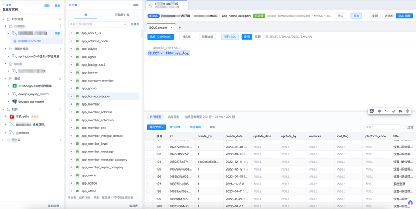Click the gear settings icon in floating toolbar
Screen dimensions: 416x209
408,111
